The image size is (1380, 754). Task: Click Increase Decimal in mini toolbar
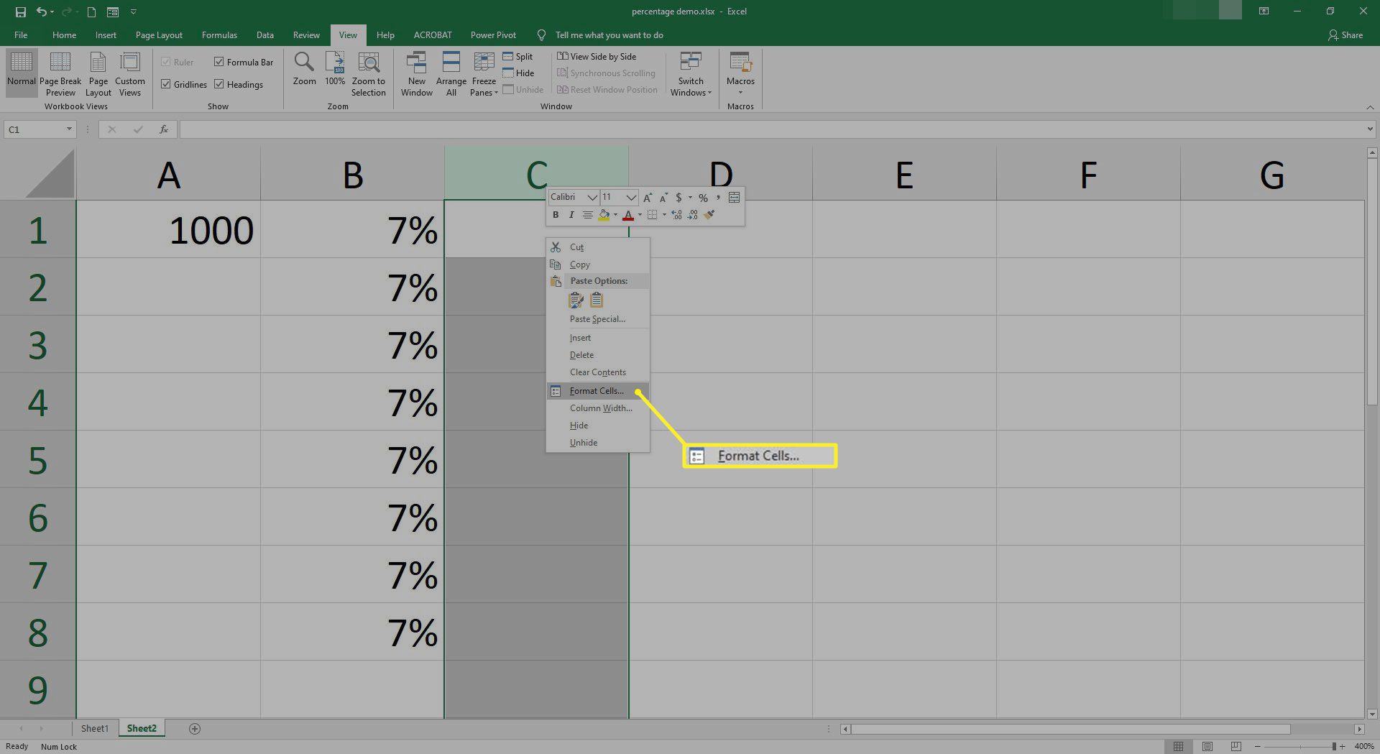(x=676, y=215)
